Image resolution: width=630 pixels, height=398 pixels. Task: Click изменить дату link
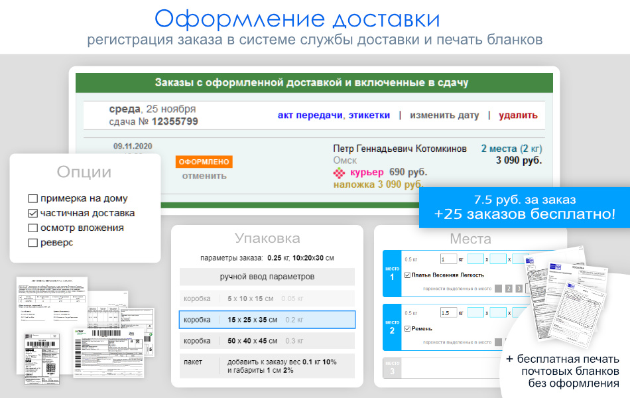[x=444, y=115]
